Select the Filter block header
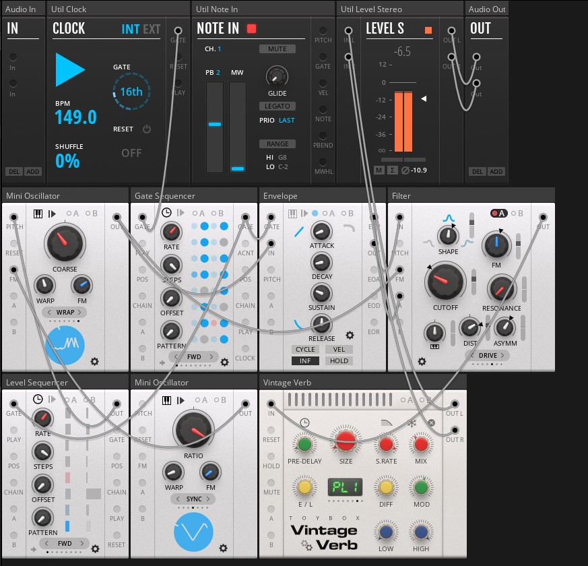 click(471, 196)
